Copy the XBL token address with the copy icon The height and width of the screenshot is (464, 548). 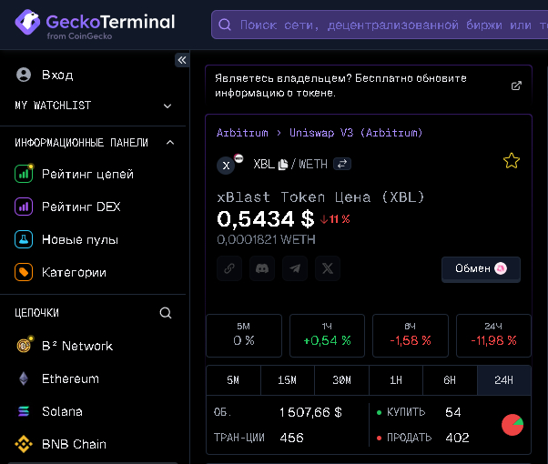pyautogui.click(x=283, y=164)
